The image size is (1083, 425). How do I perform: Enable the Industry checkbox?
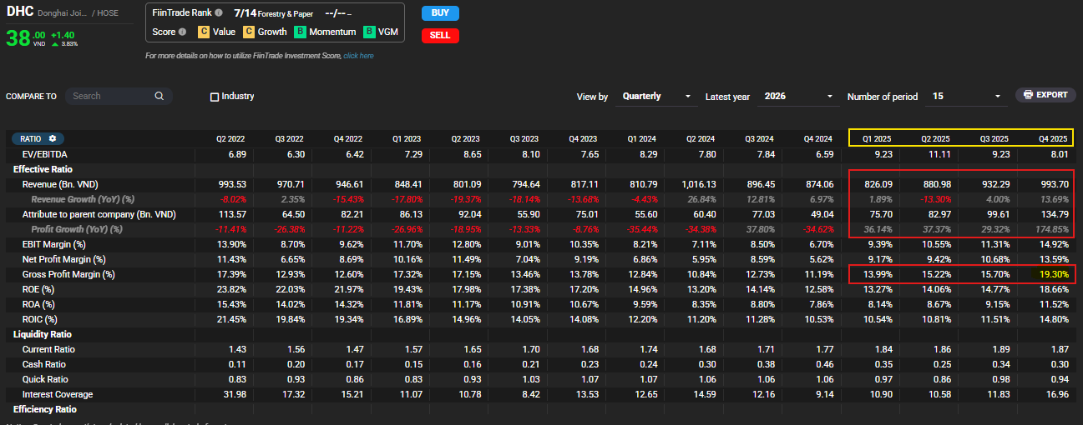coord(215,97)
